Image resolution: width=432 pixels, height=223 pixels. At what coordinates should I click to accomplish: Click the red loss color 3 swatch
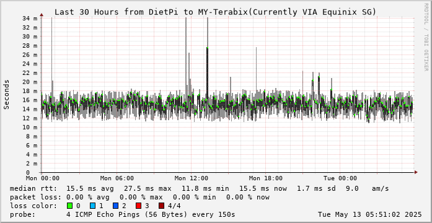tap(138, 206)
